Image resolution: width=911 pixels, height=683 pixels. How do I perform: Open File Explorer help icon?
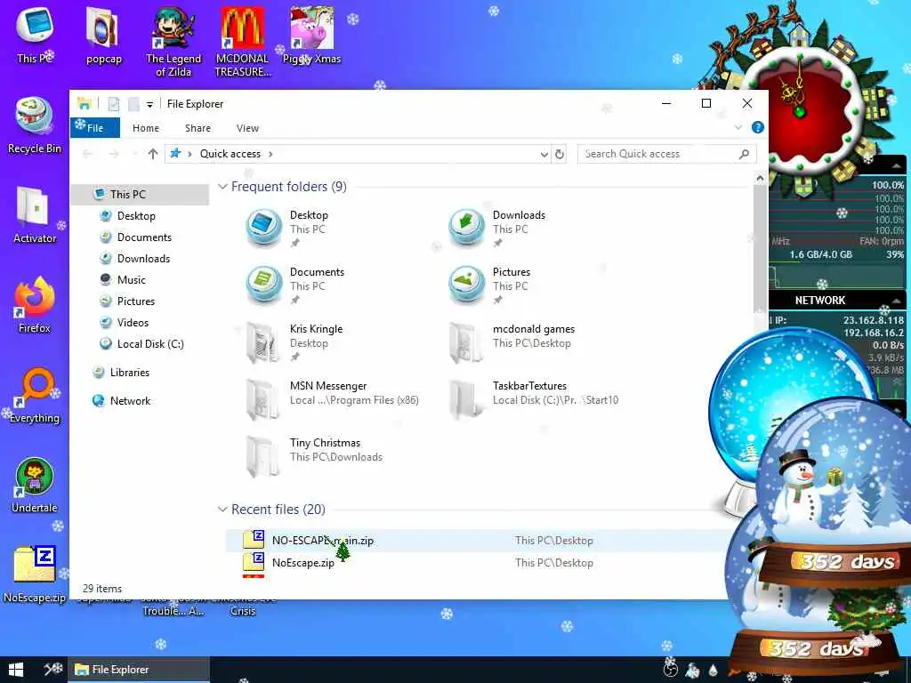tap(758, 127)
